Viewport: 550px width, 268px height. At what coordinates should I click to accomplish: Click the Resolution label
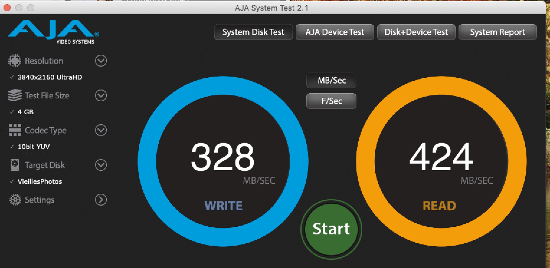point(44,61)
